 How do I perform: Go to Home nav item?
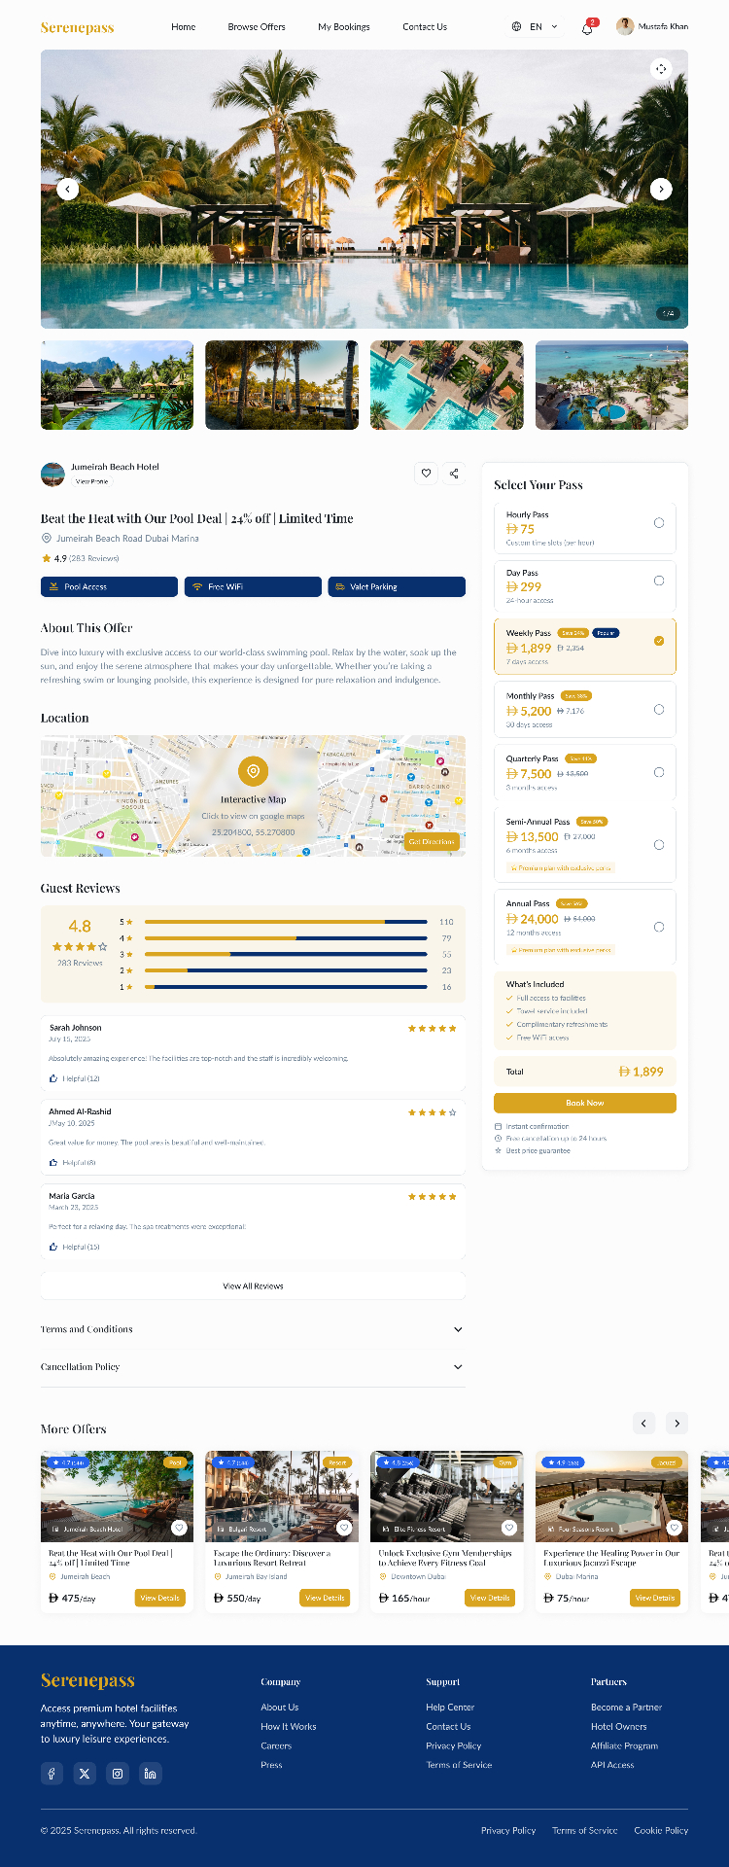(184, 27)
